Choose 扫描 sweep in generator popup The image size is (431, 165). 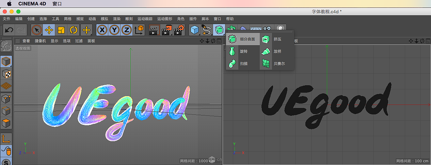pos(243,63)
